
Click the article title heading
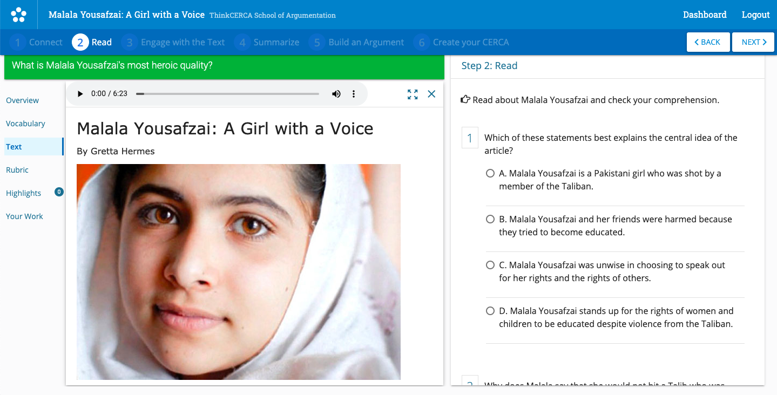pos(225,128)
